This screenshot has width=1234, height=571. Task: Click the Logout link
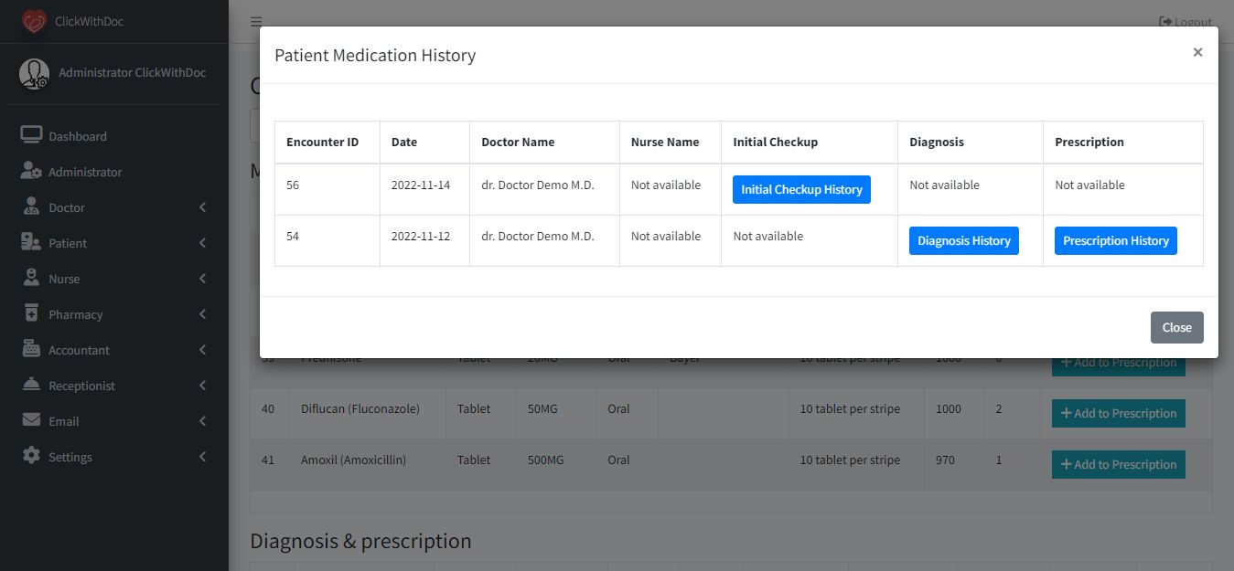coord(1186,22)
